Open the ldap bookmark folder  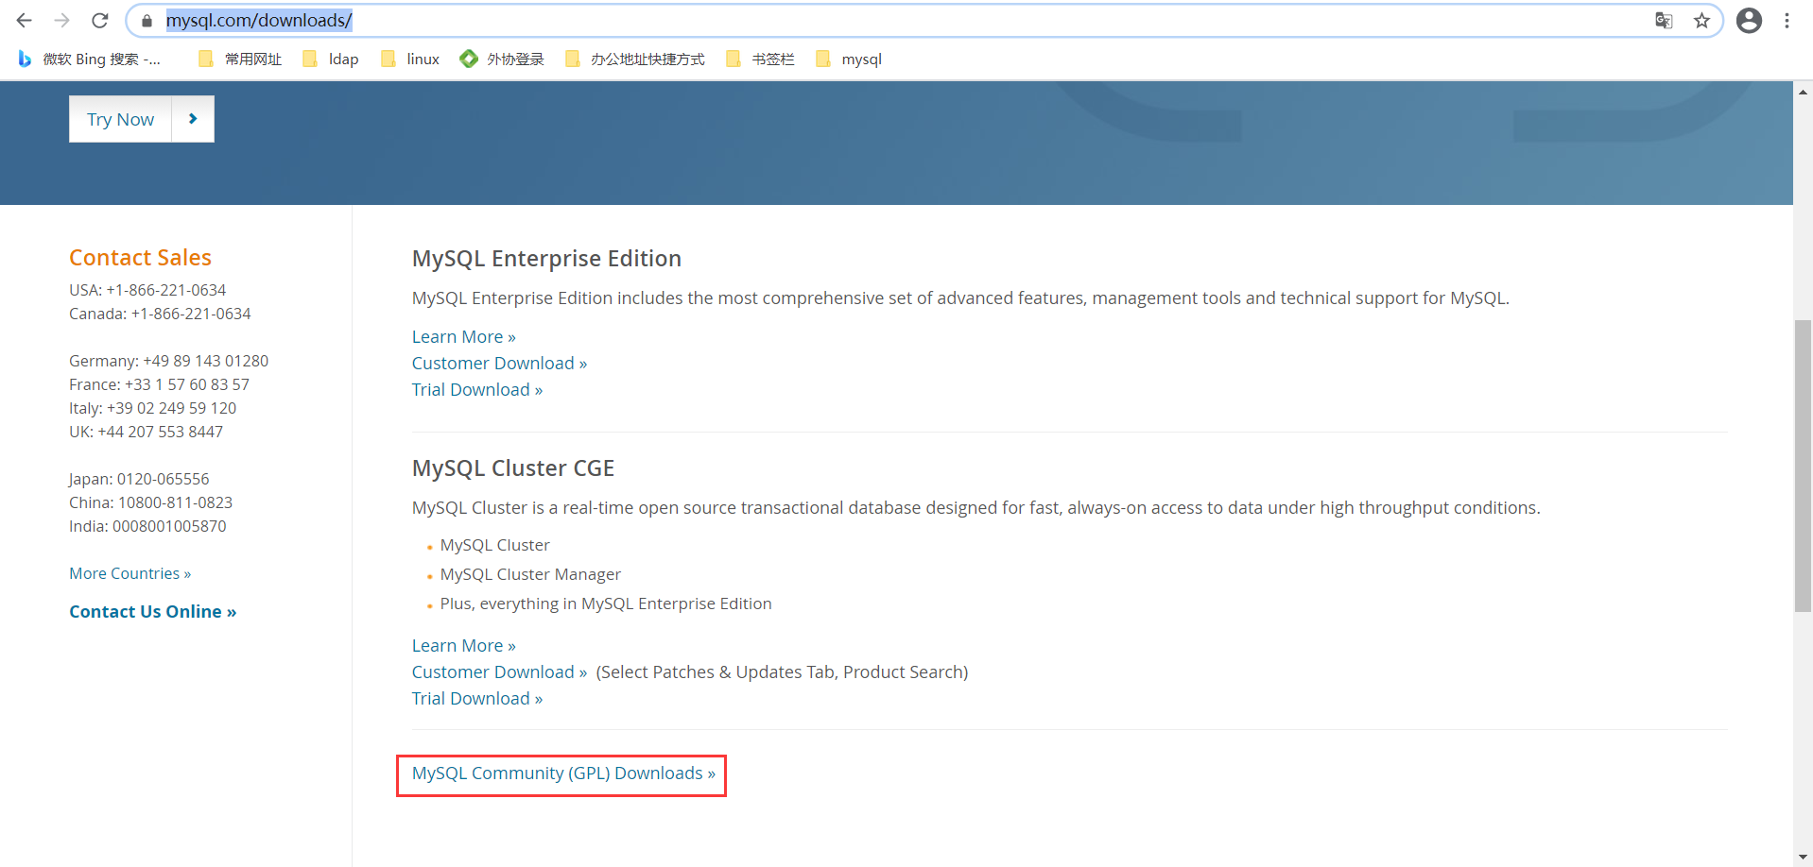331,59
